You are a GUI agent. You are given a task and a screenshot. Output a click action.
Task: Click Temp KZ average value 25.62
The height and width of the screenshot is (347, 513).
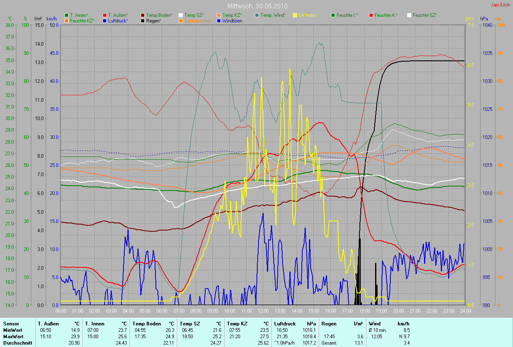(x=263, y=343)
